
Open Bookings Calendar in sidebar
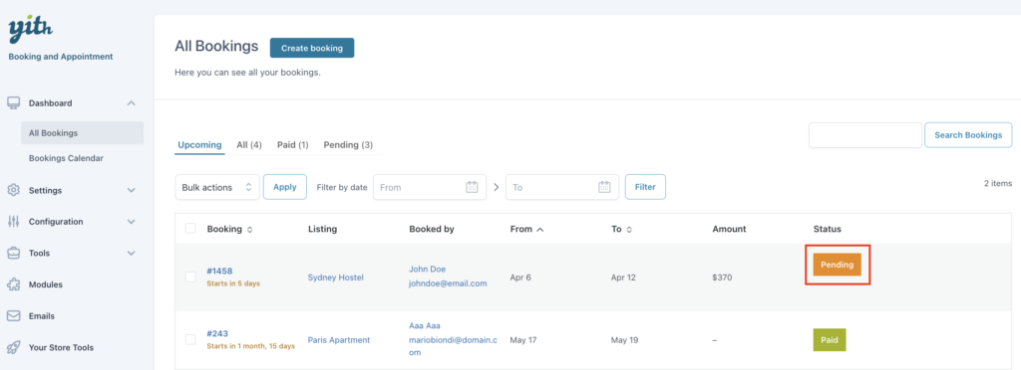[66, 158]
